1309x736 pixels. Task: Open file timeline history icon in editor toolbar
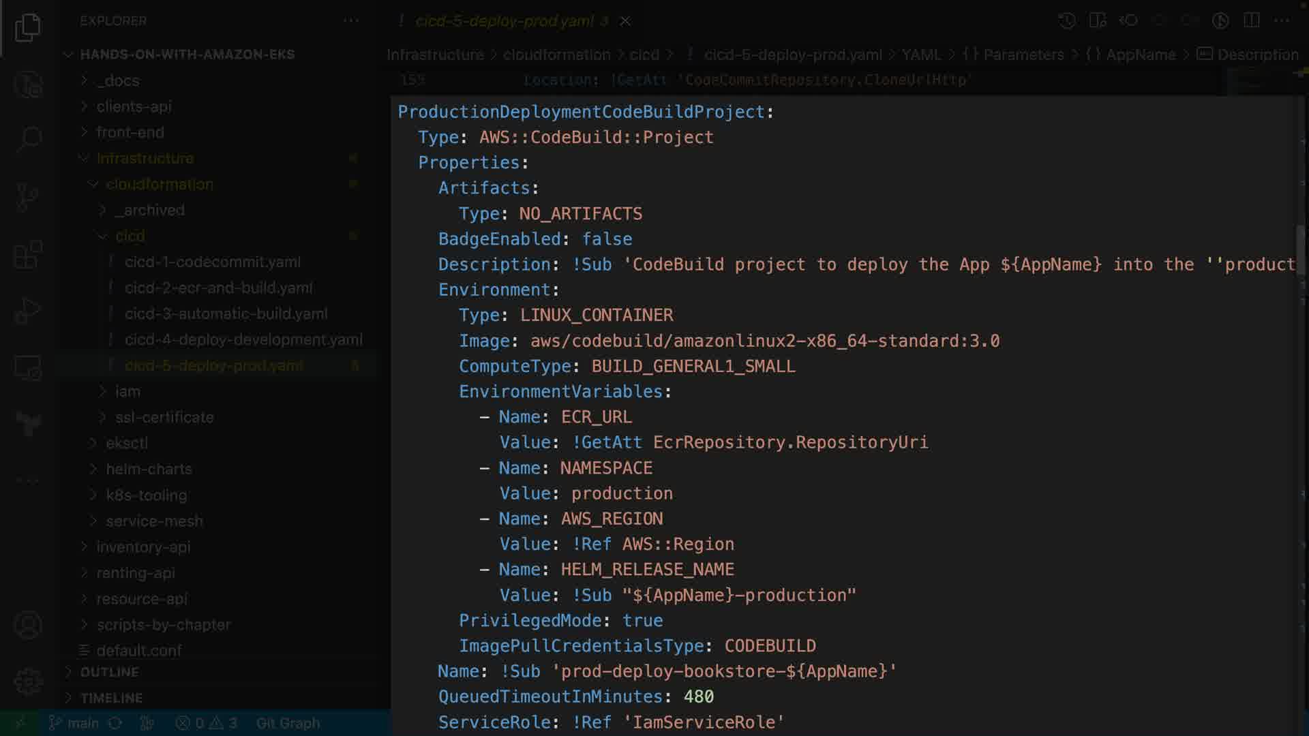[1067, 20]
